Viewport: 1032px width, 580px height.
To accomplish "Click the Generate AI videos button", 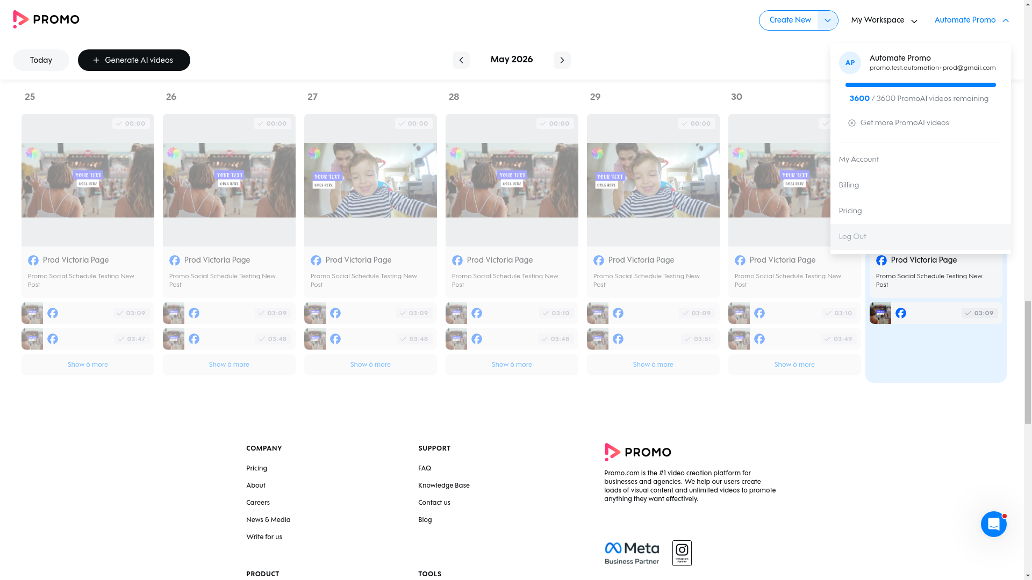I will point(134,60).
